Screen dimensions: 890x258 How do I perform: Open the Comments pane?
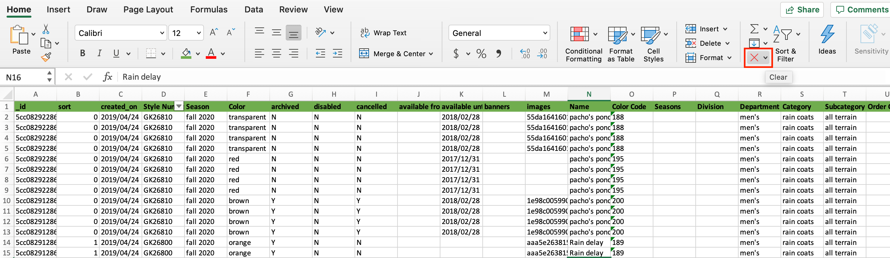coord(861,10)
